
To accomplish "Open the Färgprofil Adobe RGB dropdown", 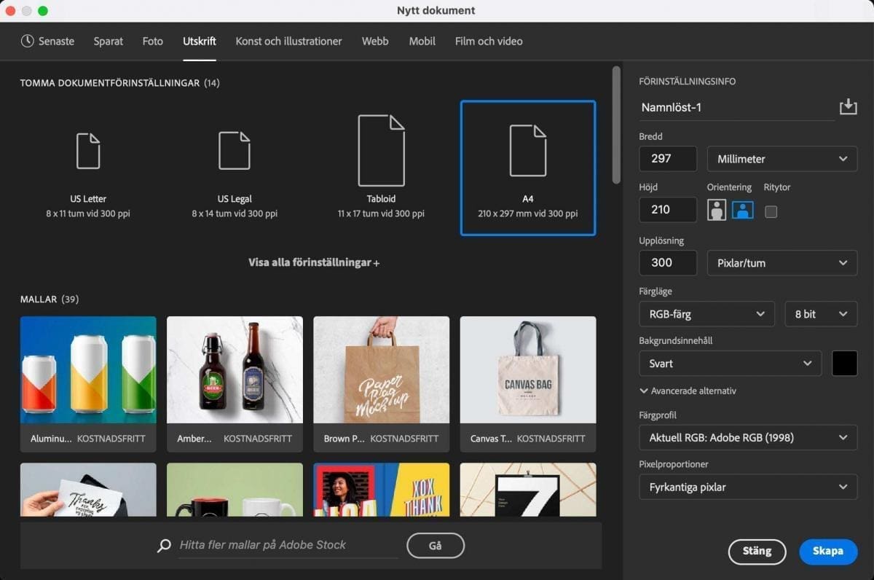I will click(x=748, y=438).
